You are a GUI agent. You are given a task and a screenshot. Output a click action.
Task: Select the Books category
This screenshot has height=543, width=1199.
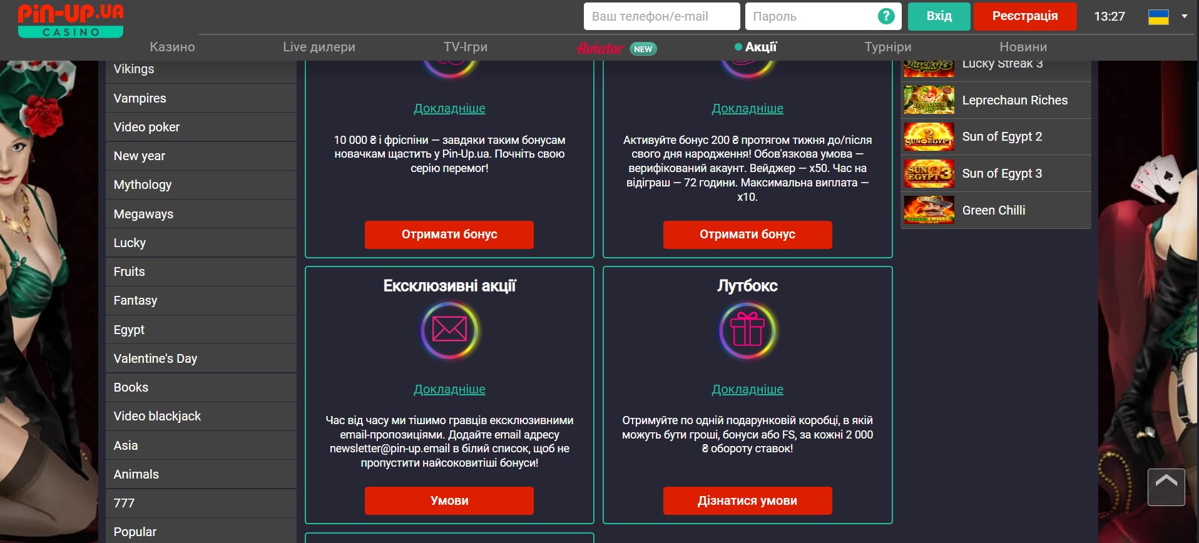pyautogui.click(x=201, y=387)
